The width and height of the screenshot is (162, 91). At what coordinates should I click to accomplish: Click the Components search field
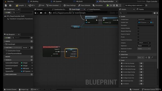[23, 12]
